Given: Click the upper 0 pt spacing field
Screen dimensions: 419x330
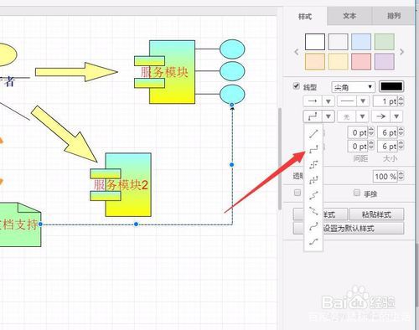Looking at the screenshot, I should (x=358, y=132).
